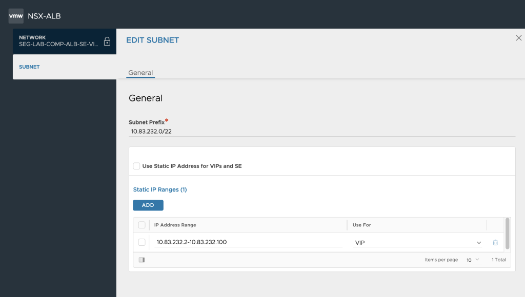Click the Items per page label
525x297 pixels.
tap(441, 260)
